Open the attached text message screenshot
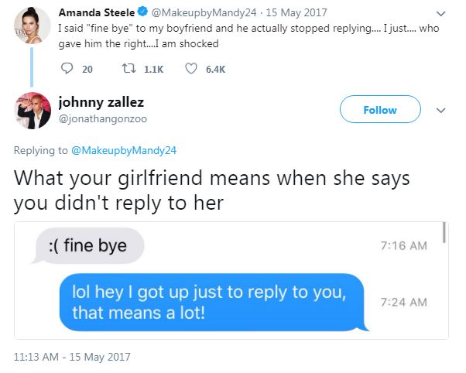This screenshot has width=466, height=373. pos(231,280)
